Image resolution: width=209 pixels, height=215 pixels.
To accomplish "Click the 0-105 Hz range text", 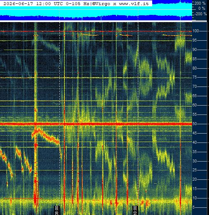I will tap(78, 4).
